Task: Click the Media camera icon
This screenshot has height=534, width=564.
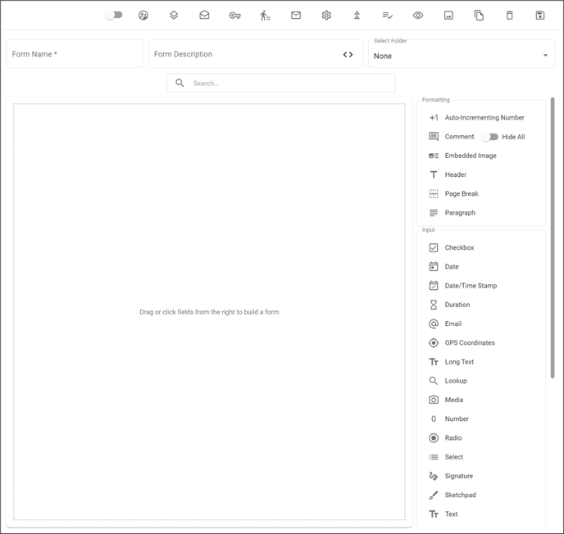Action: [x=434, y=400]
